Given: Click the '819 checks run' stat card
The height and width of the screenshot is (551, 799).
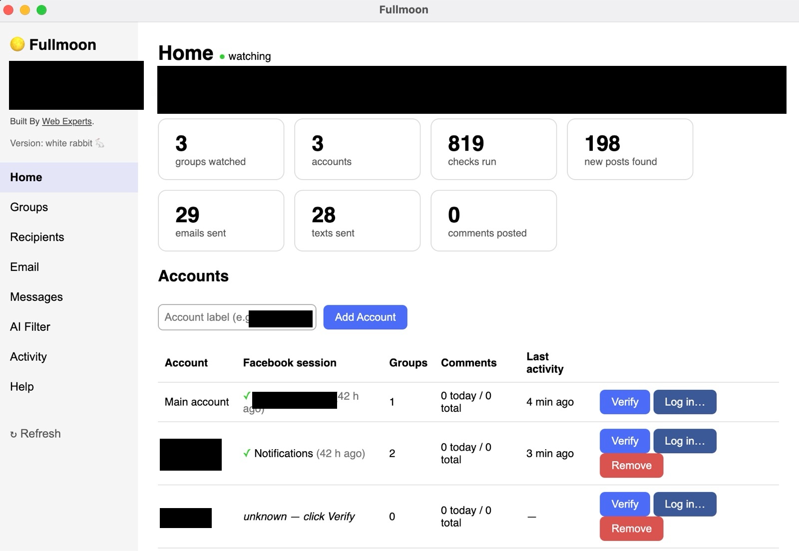Looking at the screenshot, I should pyautogui.click(x=494, y=149).
